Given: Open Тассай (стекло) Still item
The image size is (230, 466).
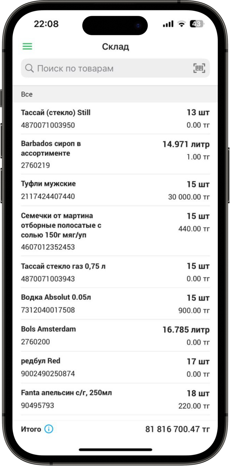Looking at the screenshot, I should (115, 119).
